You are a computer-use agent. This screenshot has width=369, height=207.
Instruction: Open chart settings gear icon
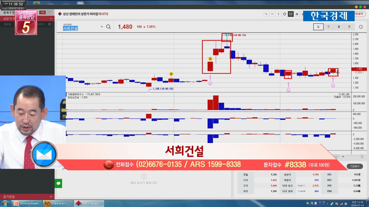coord(361,27)
